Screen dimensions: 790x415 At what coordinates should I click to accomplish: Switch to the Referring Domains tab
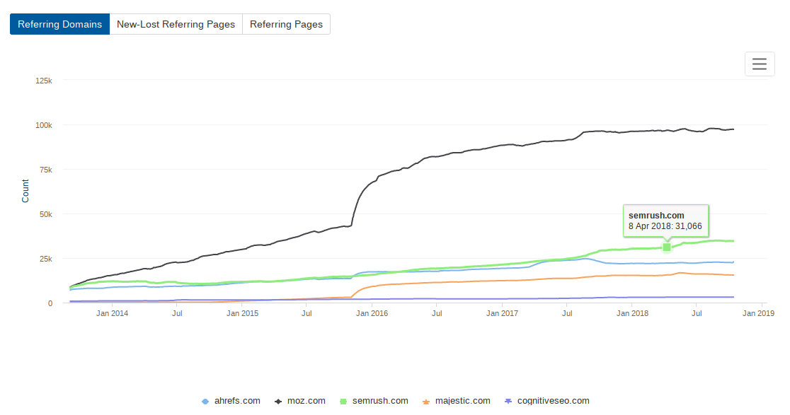[60, 24]
